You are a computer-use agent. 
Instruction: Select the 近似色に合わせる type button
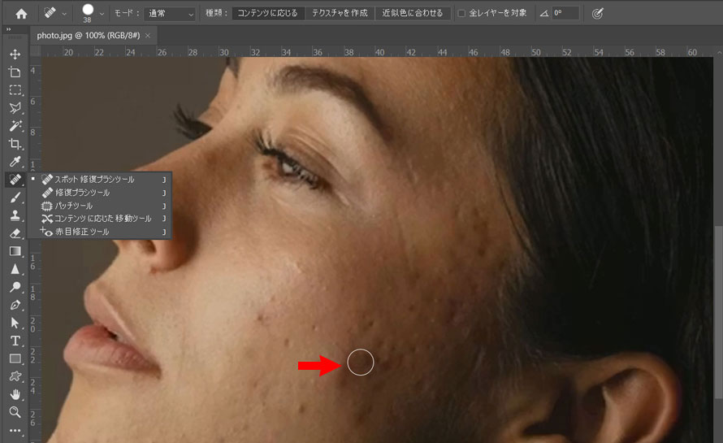412,13
